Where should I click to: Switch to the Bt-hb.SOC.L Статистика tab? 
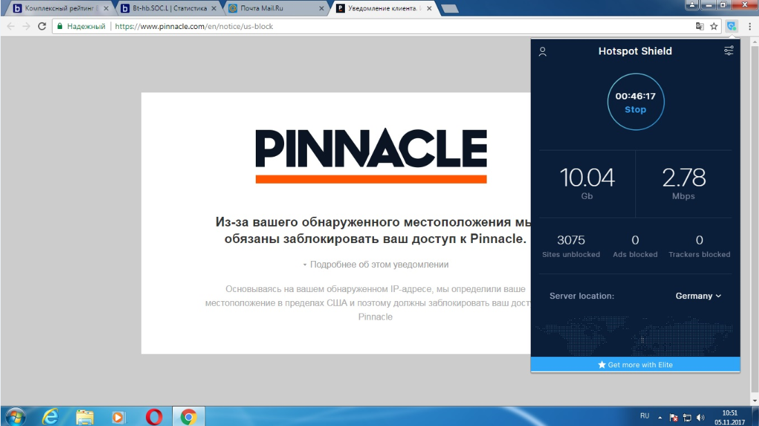pos(169,8)
